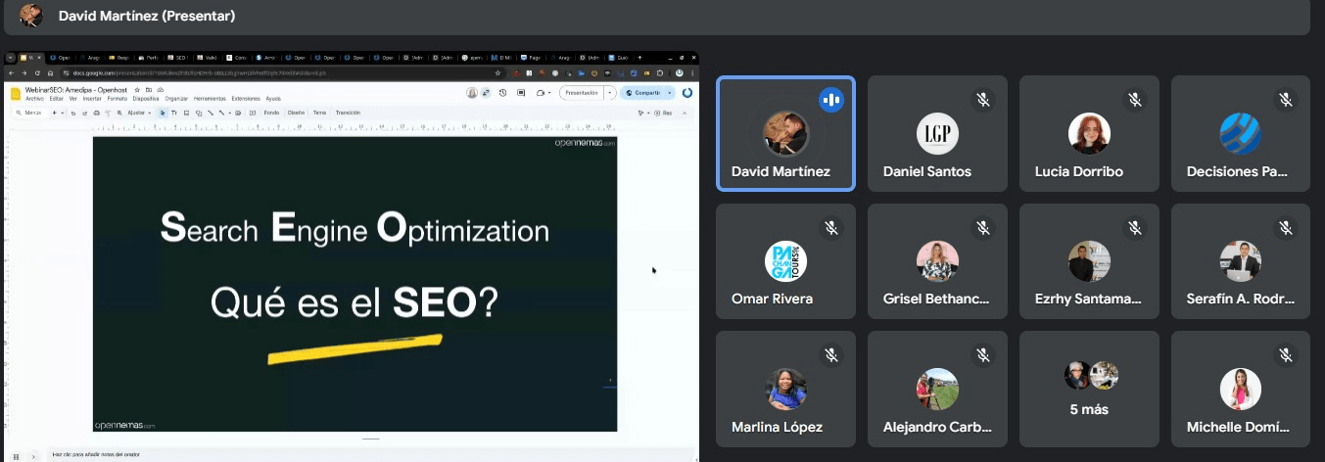1325x462 pixels.
Task: Expand the Presentación dropdown arrow
Action: coord(610,93)
